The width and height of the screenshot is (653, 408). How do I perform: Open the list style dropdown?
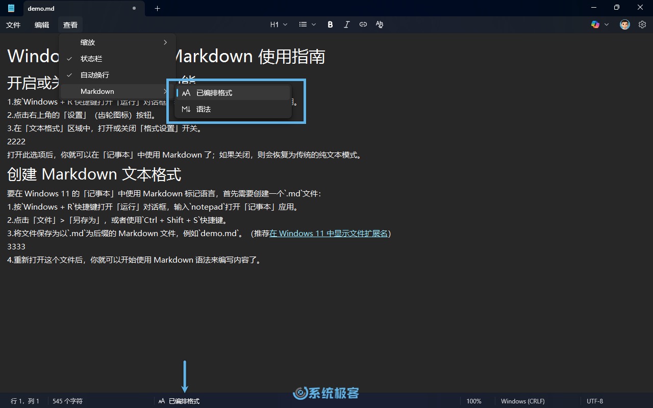coord(307,24)
